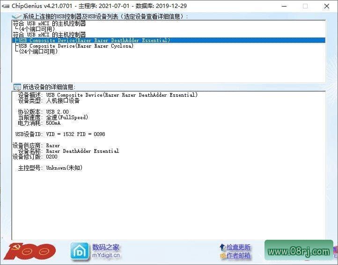
Task: Open the 数码之家 house logo icon
Action: tap(80, 251)
